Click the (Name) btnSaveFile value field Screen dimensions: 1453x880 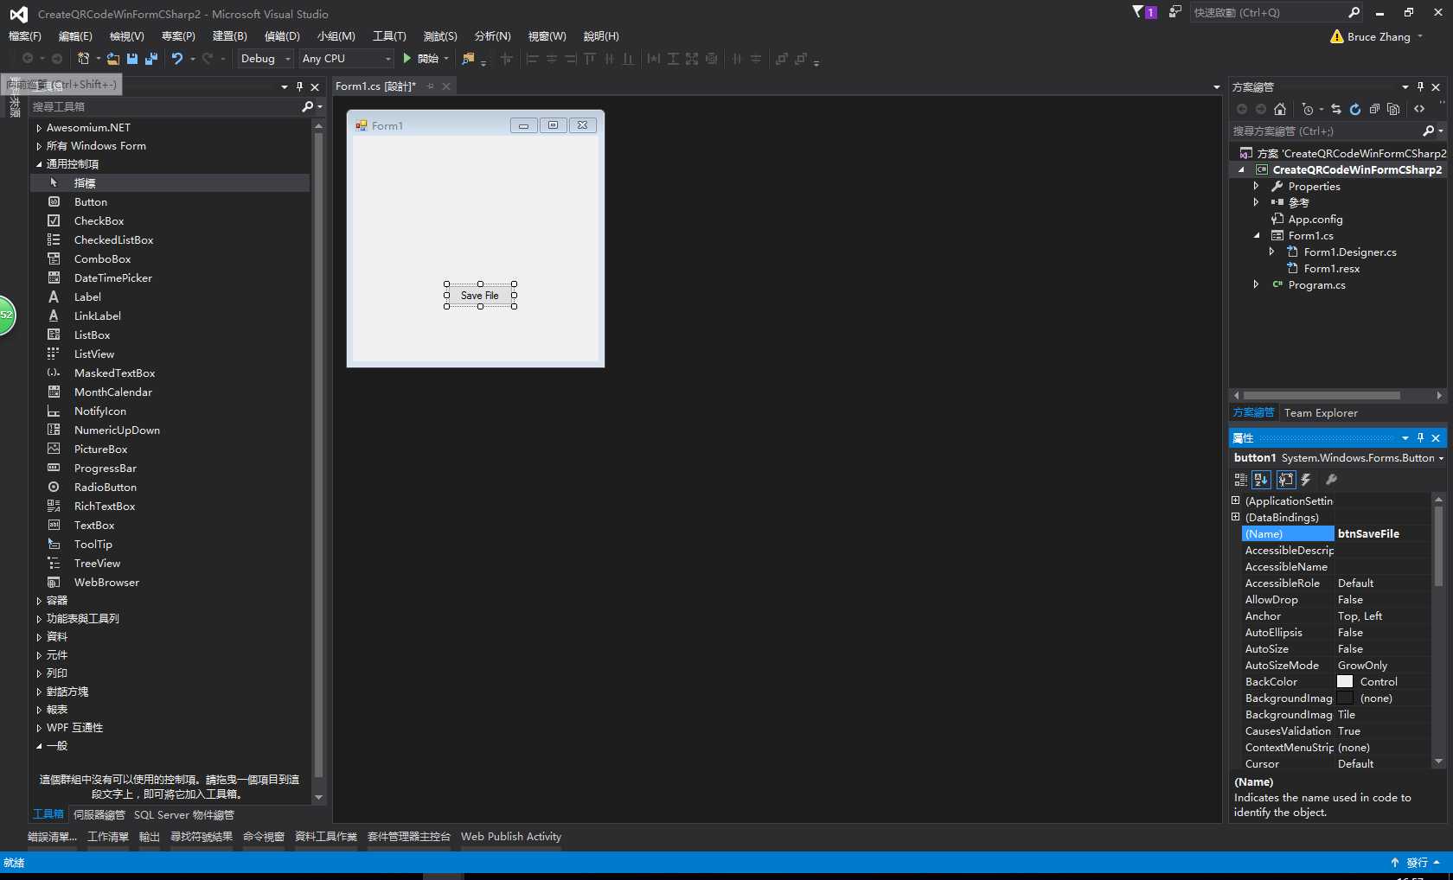pyautogui.click(x=1383, y=534)
